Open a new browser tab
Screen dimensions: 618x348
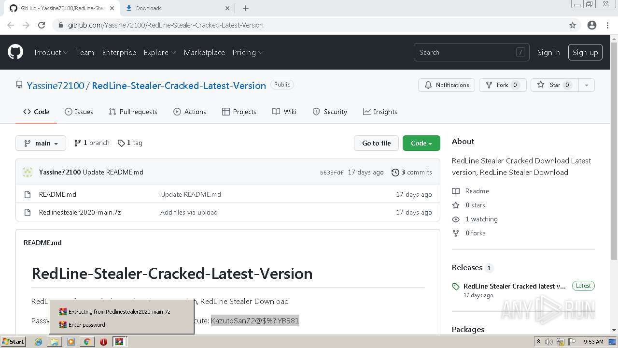245,8
